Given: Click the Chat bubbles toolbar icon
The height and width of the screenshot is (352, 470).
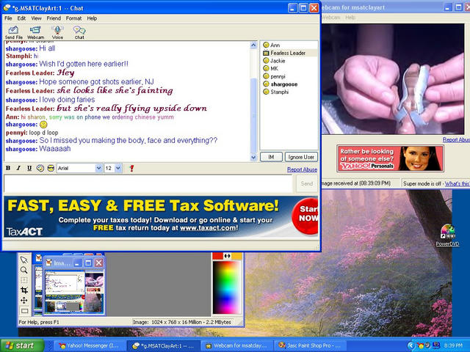Looking at the screenshot, I should click(79, 32).
